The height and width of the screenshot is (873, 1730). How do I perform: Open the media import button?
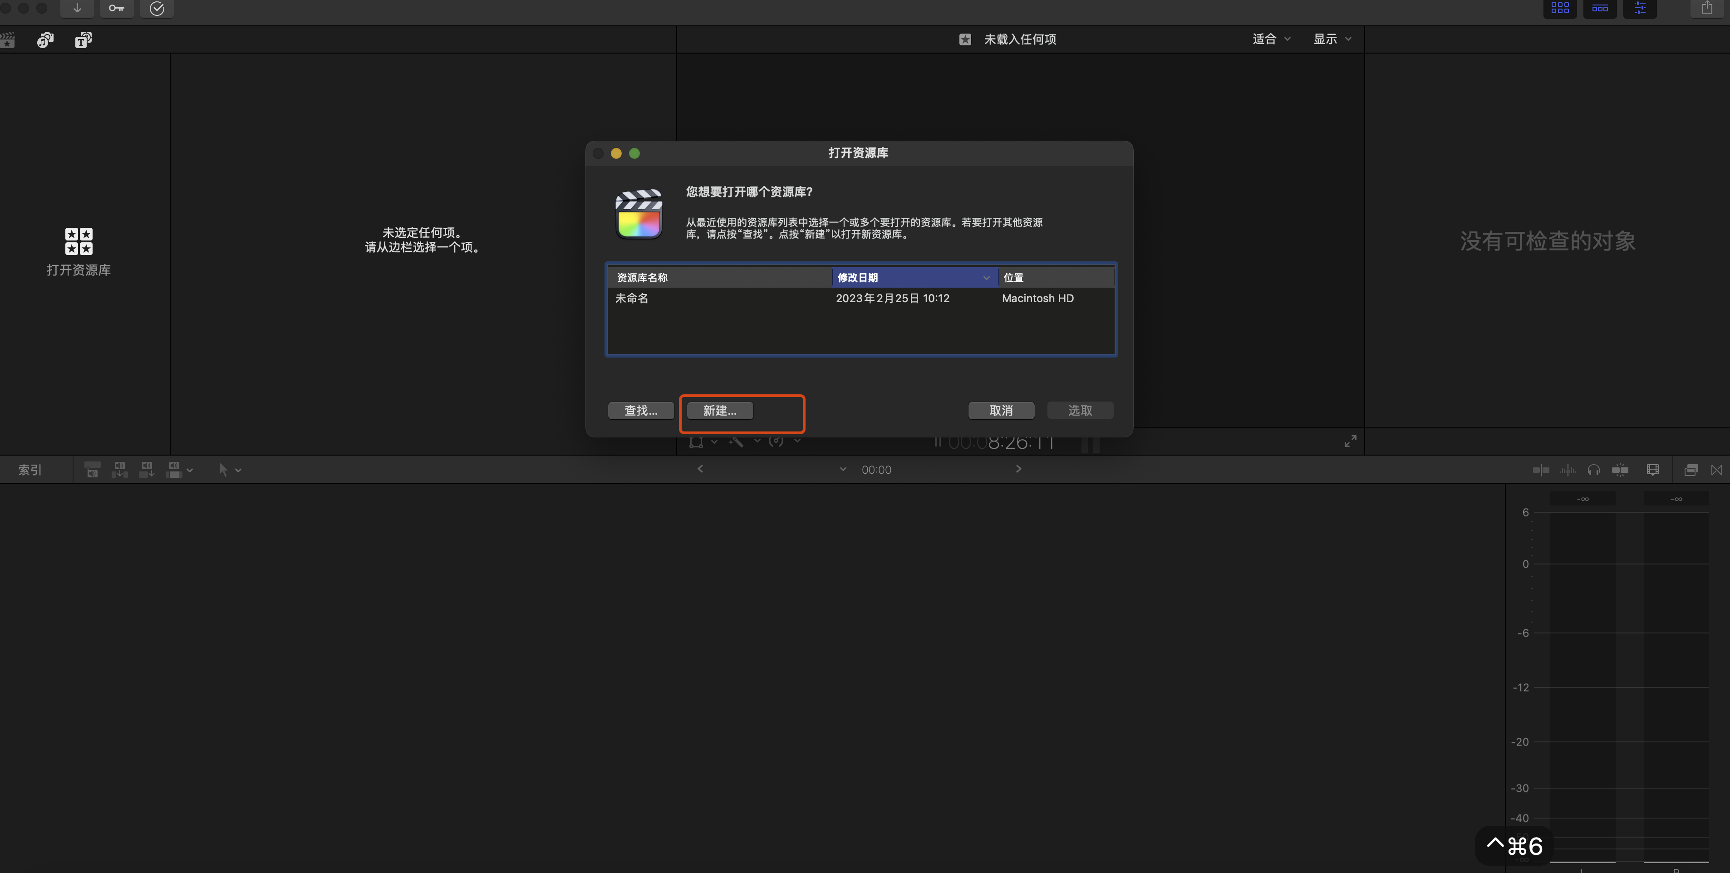click(77, 8)
